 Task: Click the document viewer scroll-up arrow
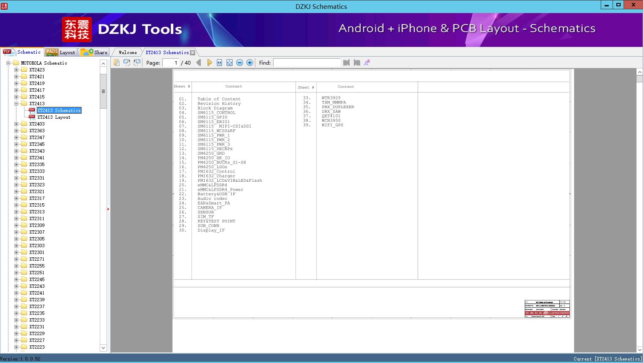[x=640, y=72]
